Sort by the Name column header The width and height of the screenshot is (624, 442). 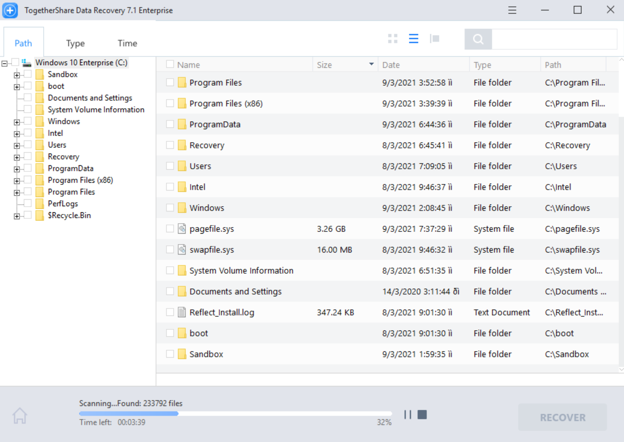(189, 65)
